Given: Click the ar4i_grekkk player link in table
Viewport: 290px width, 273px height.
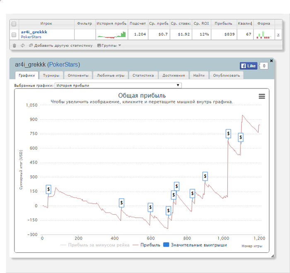Looking at the screenshot, I should (x=34, y=32).
